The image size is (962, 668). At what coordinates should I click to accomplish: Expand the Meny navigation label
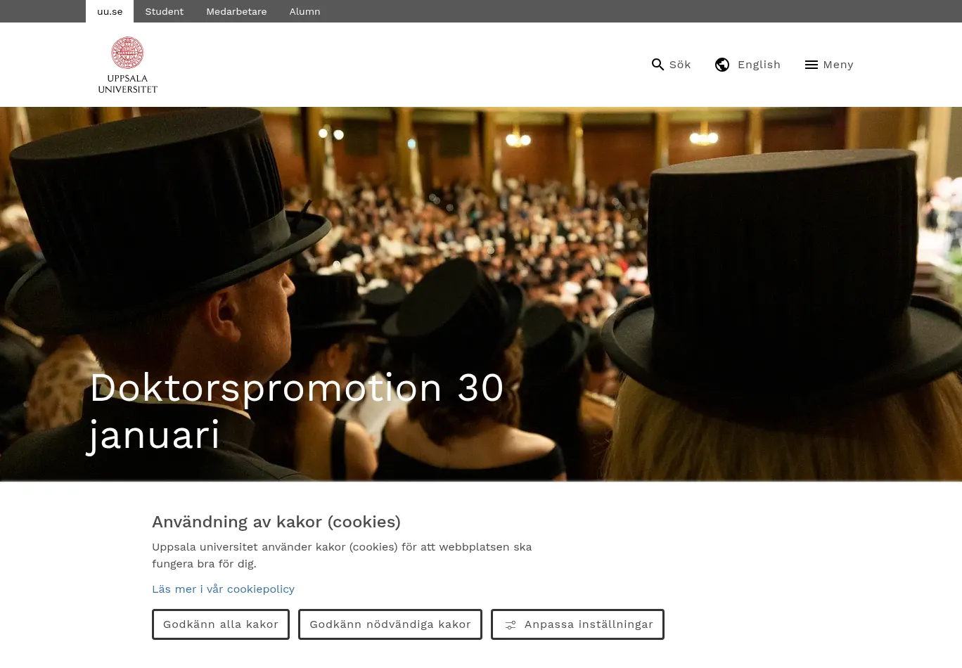(838, 65)
